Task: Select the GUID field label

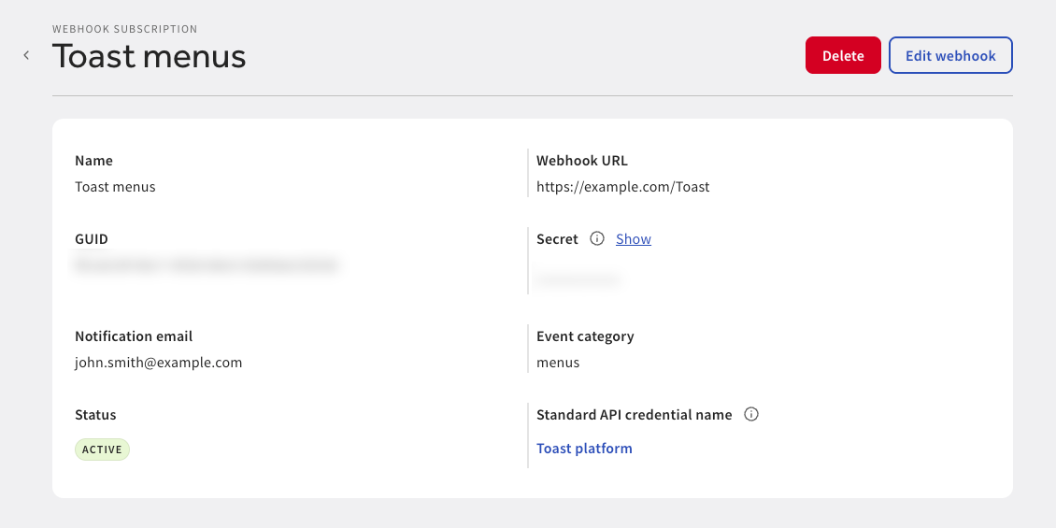Action: (x=92, y=239)
